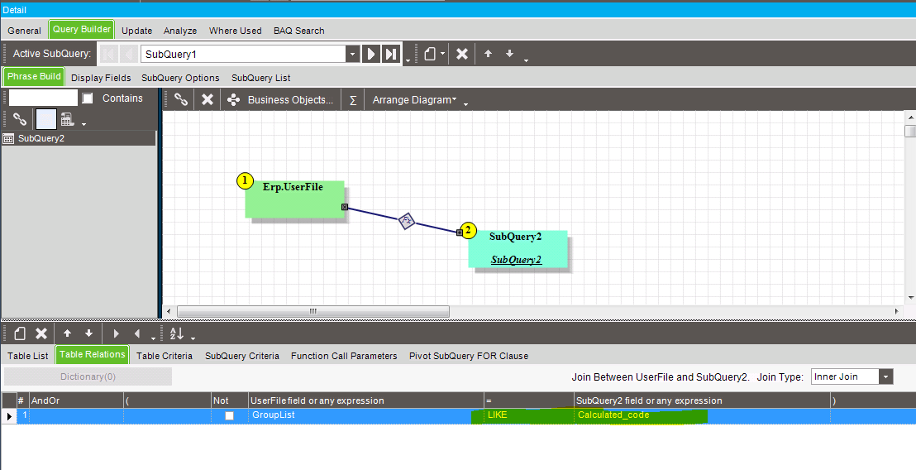Click the join diamond between UserFile and SubQuery2

click(408, 221)
